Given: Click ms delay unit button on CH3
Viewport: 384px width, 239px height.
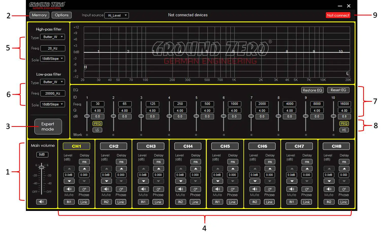Looking at the screenshot, I should tap(158, 162).
